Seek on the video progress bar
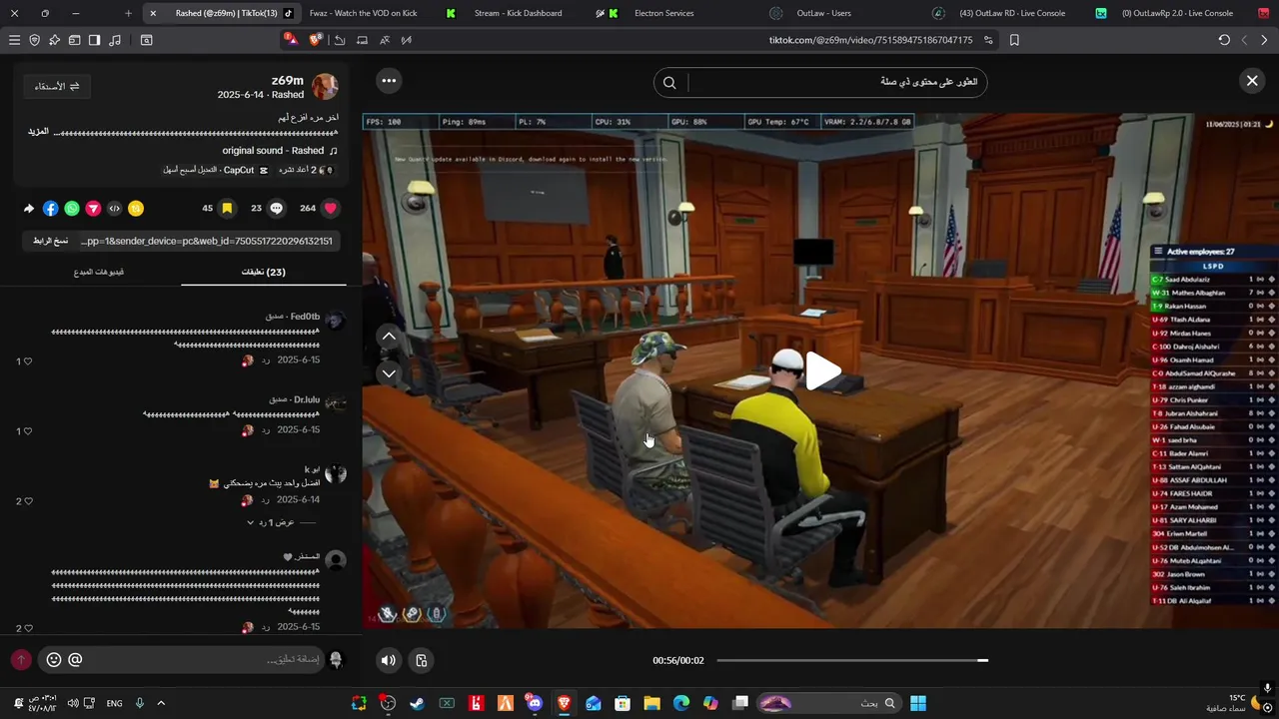This screenshot has height=719, width=1279. point(852,660)
